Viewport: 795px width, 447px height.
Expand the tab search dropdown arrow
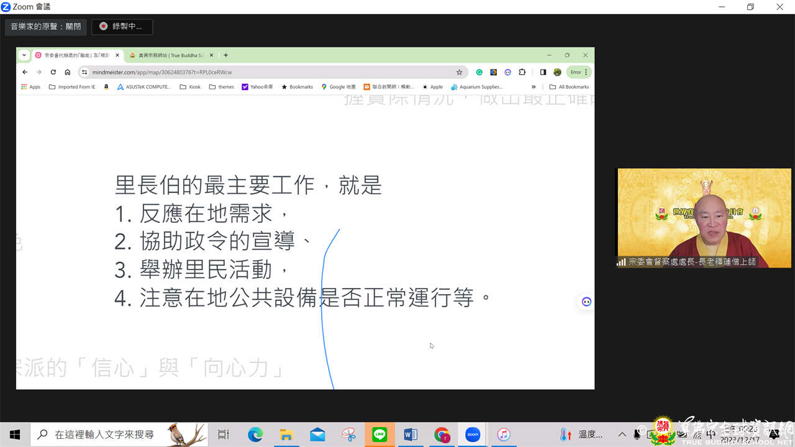(24, 55)
